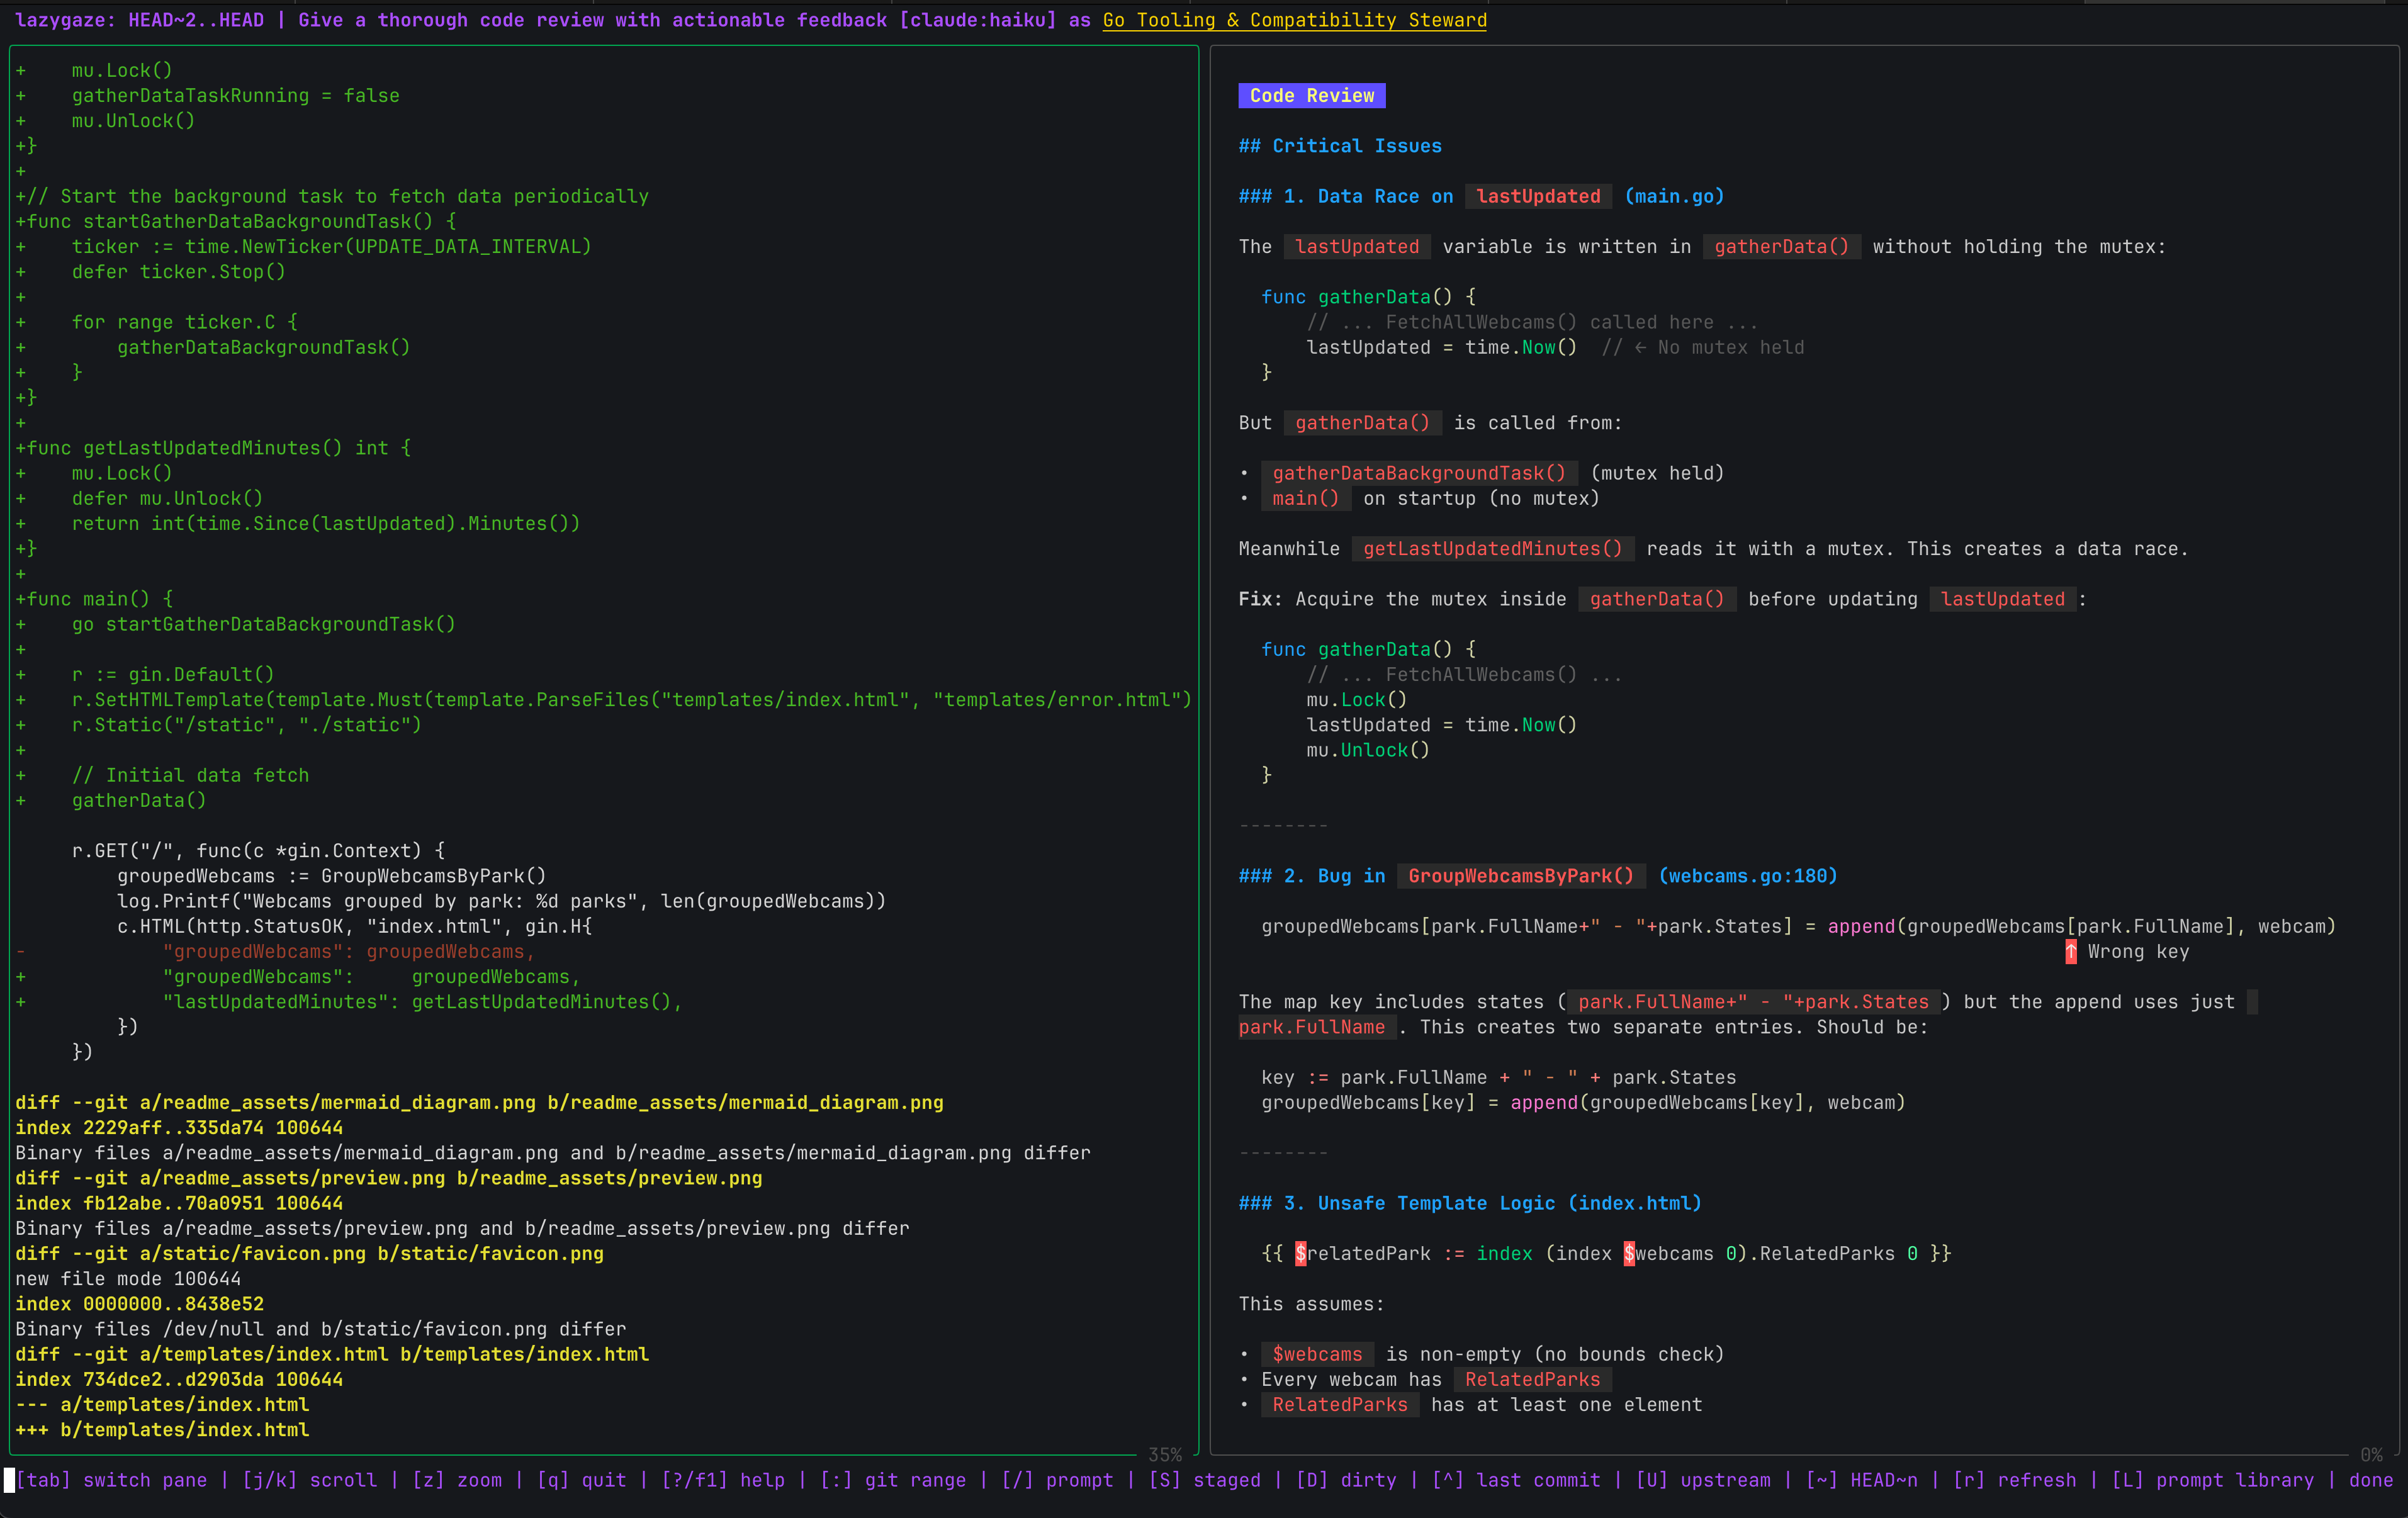Show the last commit with [^]
The height and width of the screenshot is (1518, 2408).
[x=1448, y=1481]
